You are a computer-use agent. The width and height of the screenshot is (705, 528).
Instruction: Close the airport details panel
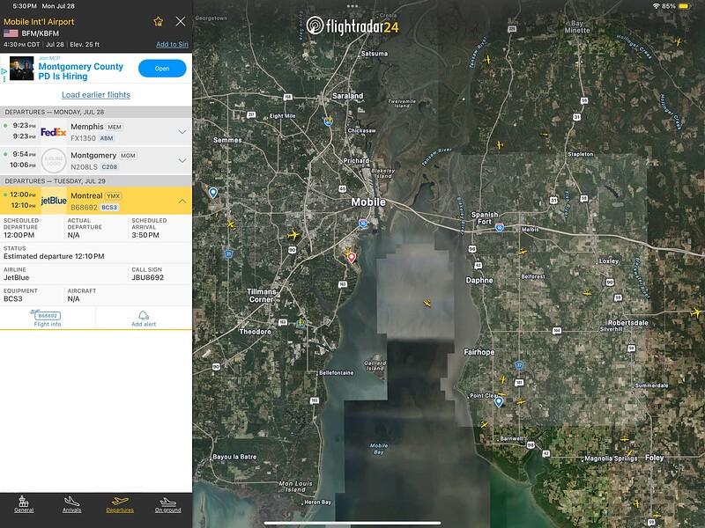click(x=181, y=21)
